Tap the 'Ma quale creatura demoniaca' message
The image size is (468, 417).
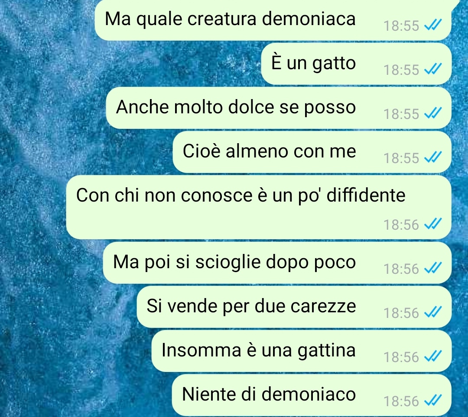tap(273, 19)
